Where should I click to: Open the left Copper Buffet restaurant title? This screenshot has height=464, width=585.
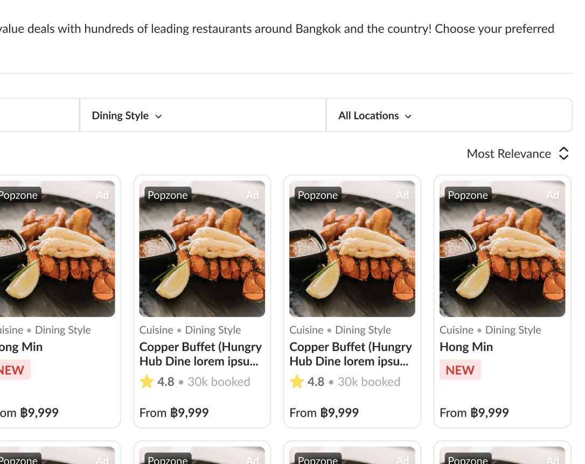[200, 354]
